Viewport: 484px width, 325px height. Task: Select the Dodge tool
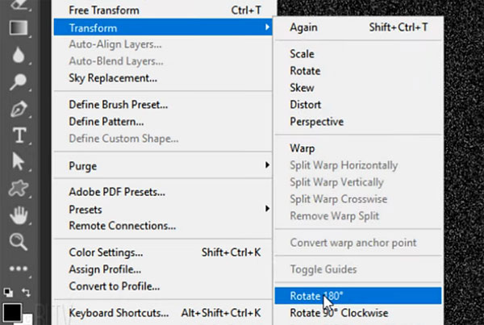18,81
